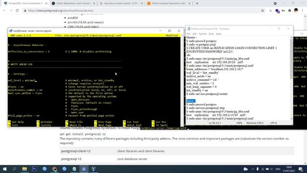
Task: Click the webpage vertical scrollbar down arrow
Action: click(305, 163)
